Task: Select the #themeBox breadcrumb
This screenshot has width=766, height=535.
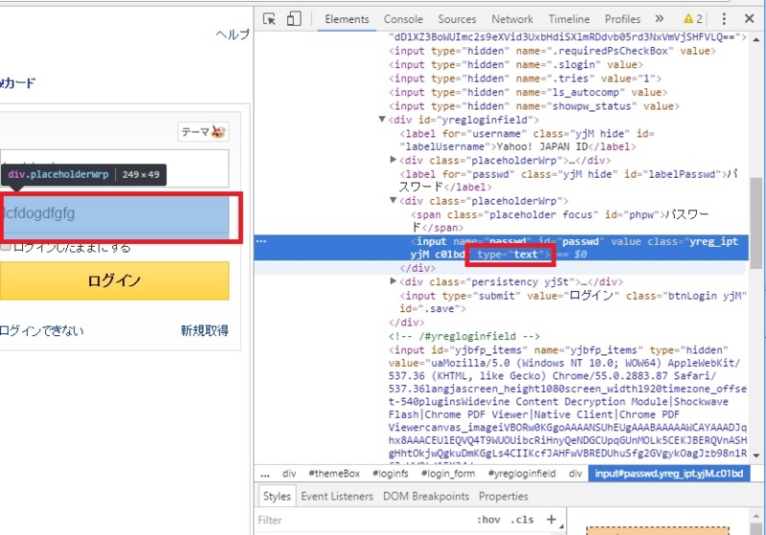Action: coord(334,474)
